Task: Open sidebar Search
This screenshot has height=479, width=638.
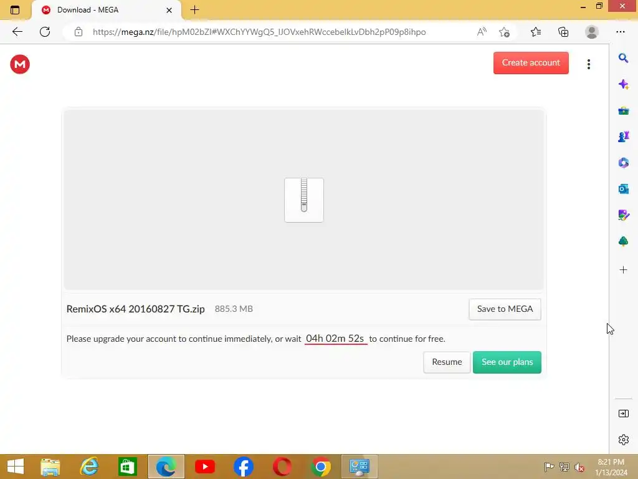Action: click(623, 58)
